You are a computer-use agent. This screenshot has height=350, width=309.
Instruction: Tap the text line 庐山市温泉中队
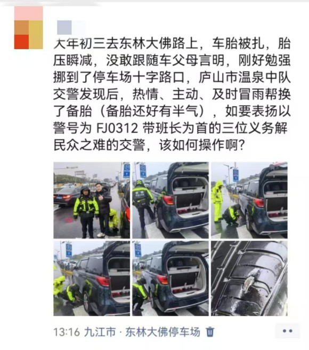click(245, 77)
